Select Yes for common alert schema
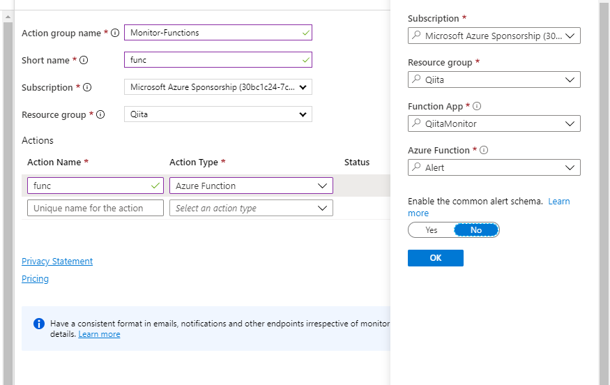 coord(431,230)
